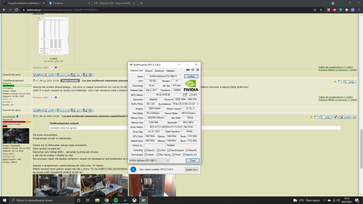This screenshot has width=363, height=204.
Task: Open Chrome from the Windows taskbar
Action: (107, 200)
